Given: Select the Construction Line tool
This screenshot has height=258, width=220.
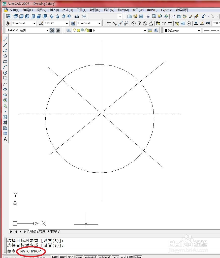Looking at the screenshot, I should coord(5,45).
